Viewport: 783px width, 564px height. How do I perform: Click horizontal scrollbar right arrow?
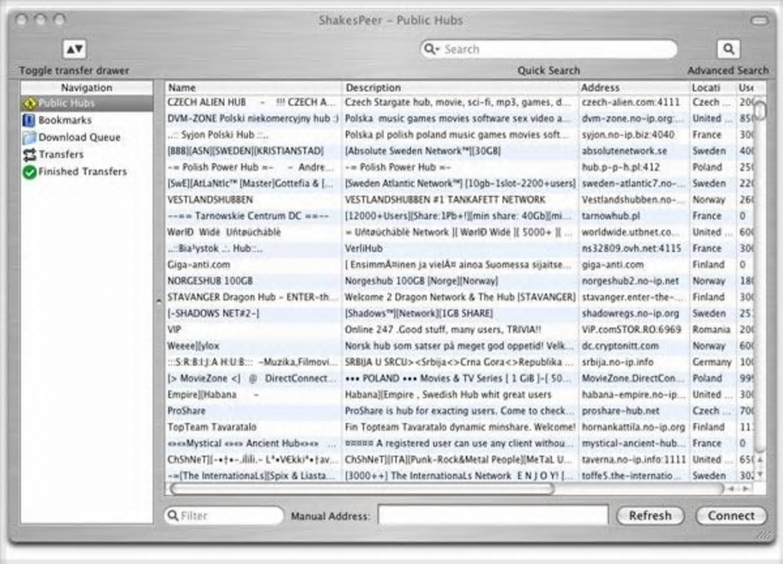point(746,489)
